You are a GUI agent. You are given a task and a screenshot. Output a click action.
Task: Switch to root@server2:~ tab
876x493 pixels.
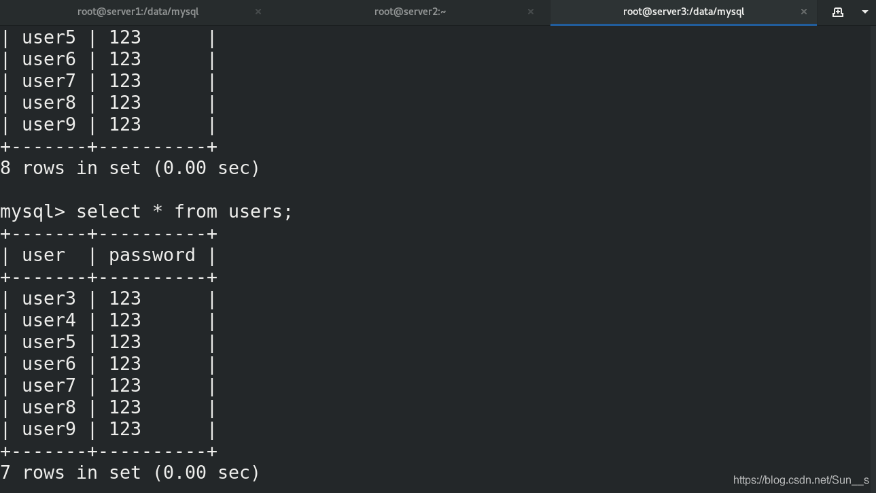point(410,12)
